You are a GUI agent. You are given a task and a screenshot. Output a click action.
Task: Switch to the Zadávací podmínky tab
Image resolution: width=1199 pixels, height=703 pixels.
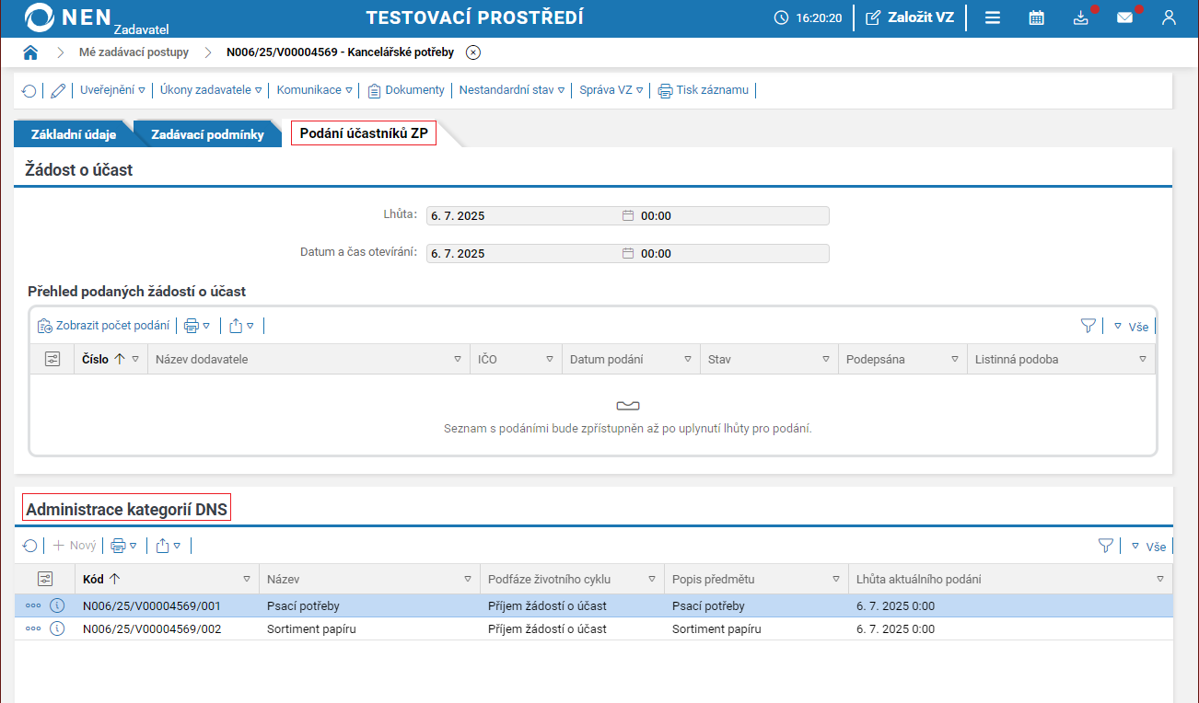(x=207, y=134)
